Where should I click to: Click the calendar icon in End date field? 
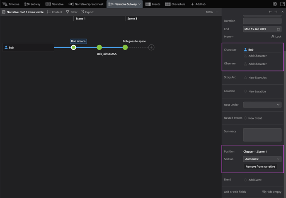pos(278,29)
